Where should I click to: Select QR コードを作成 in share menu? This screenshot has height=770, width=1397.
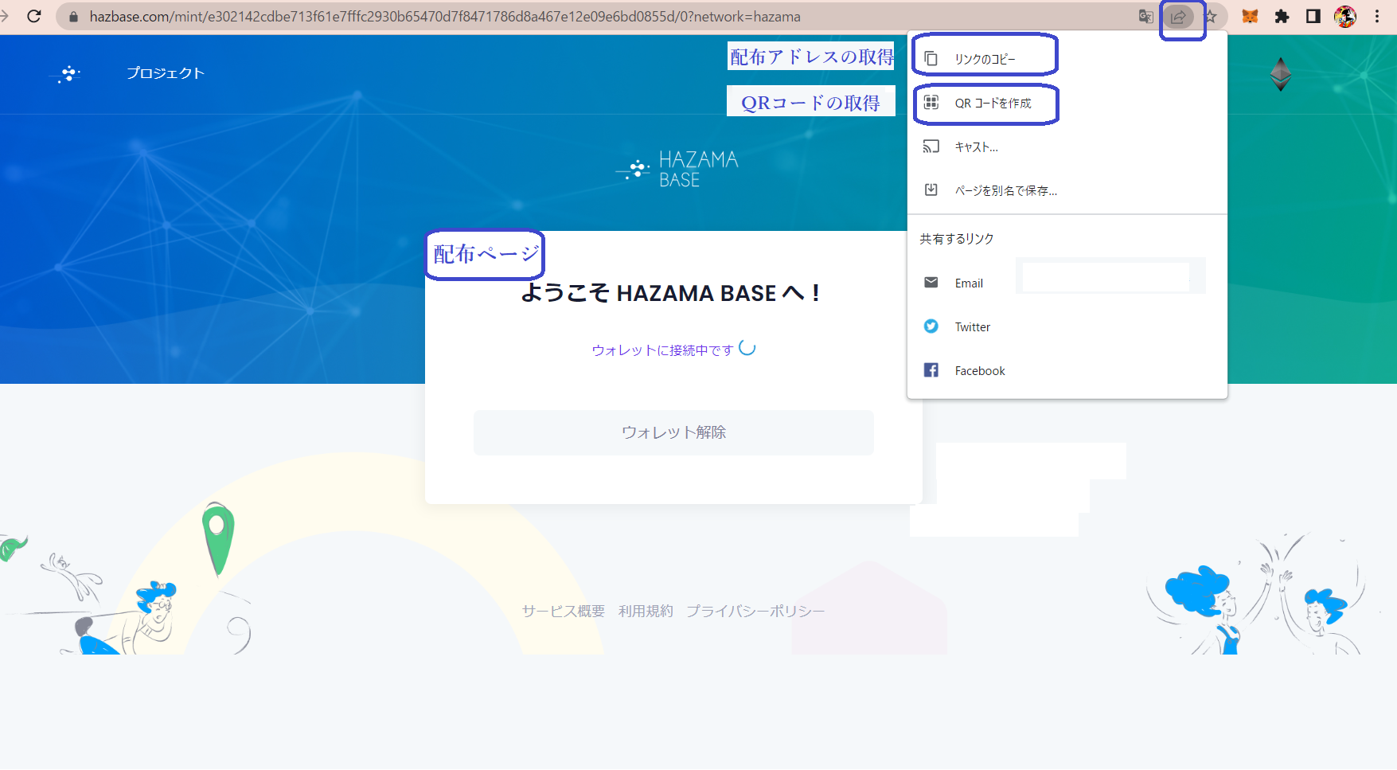point(1067,103)
